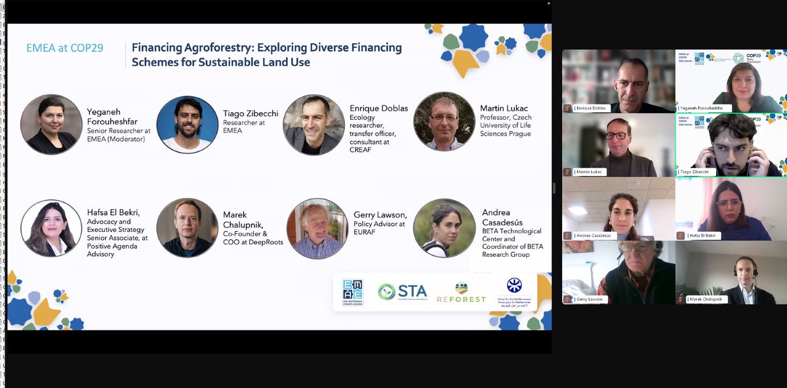Click the 'Marek Chalupnik' name label in gallery
The width and height of the screenshot is (787, 388).
(706, 299)
